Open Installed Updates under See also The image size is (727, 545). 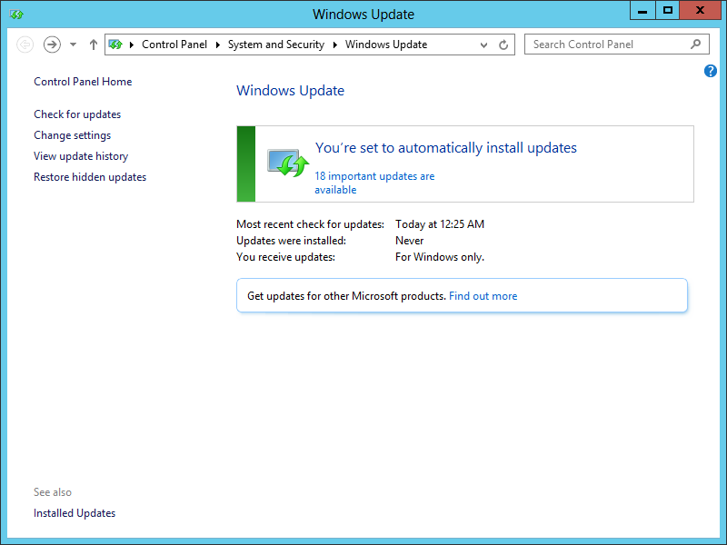click(75, 513)
